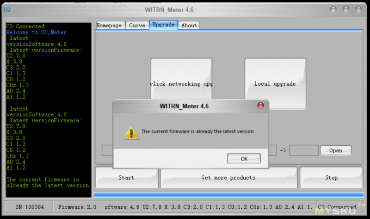Screen dimensions: 370x219
Task: Open the Get more products link button
Action: click(x=228, y=177)
